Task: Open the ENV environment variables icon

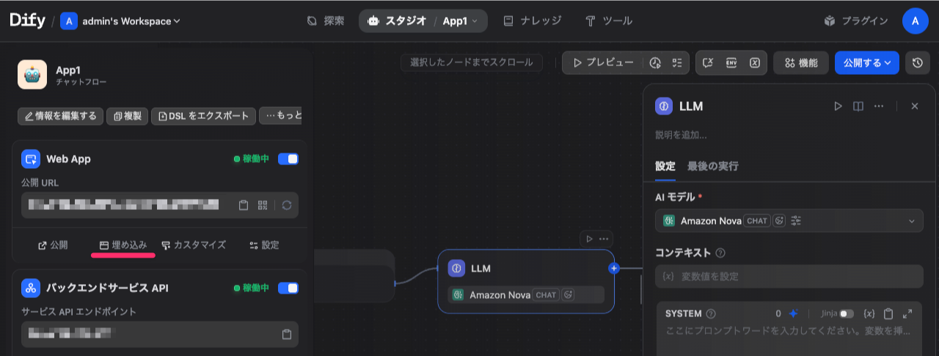Action: point(731,63)
